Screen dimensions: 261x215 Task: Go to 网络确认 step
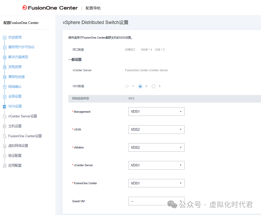pyautogui.click(x=15, y=87)
